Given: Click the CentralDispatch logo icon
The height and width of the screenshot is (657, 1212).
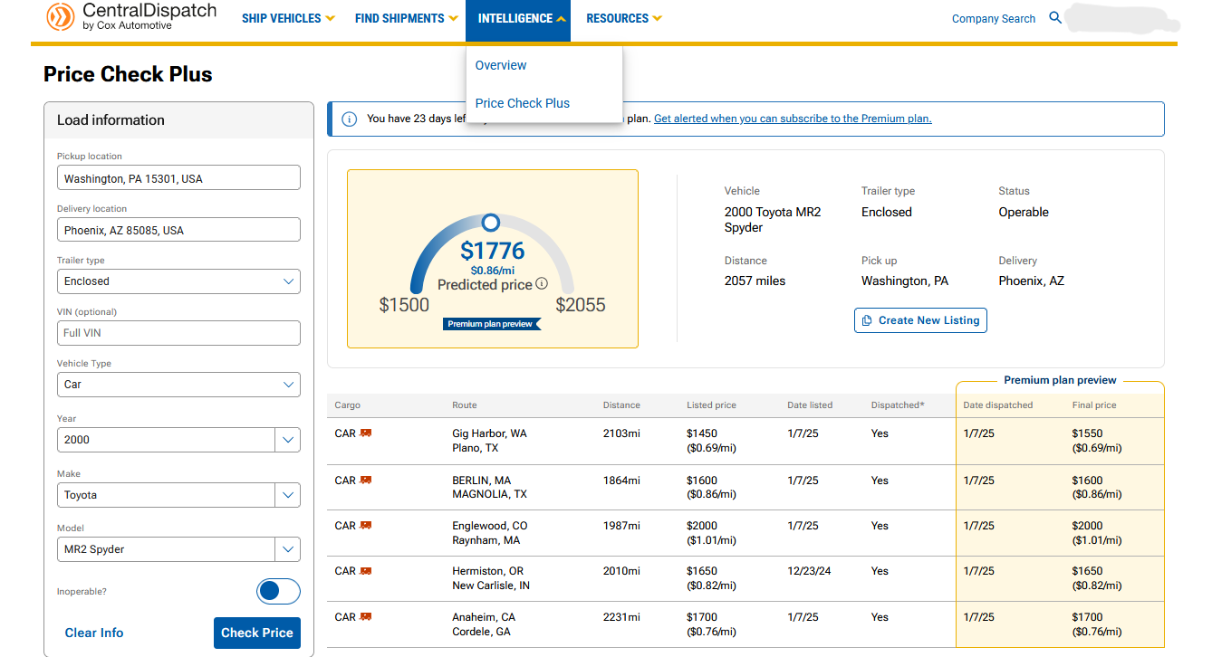Looking at the screenshot, I should coord(61,15).
